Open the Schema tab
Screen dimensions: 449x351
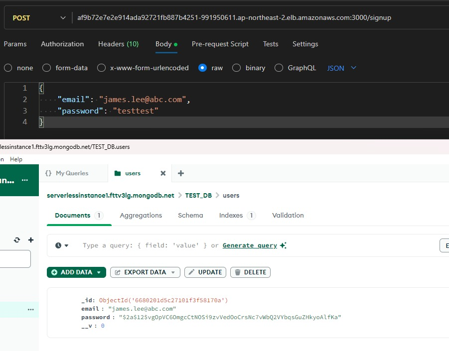[190, 216]
